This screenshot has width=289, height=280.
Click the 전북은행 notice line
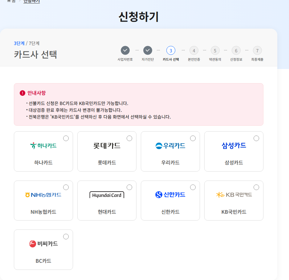[x=100, y=117]
